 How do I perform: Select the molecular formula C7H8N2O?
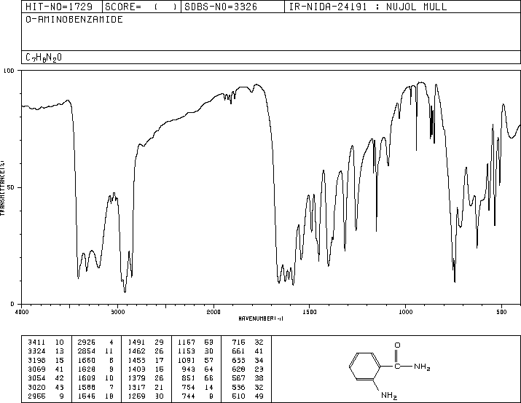point(44,58)
